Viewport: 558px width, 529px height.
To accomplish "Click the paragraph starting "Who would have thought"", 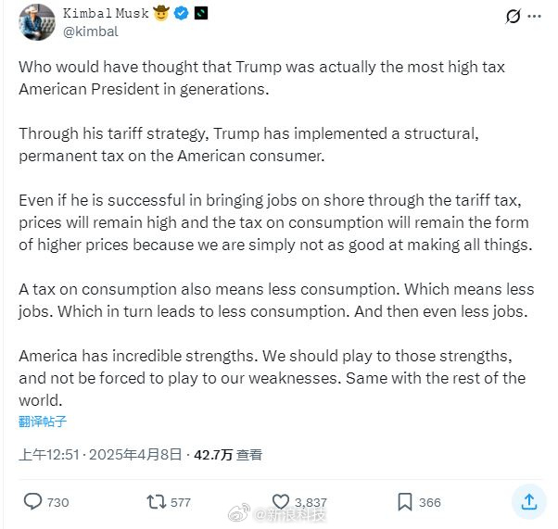I will click(261, 77).
